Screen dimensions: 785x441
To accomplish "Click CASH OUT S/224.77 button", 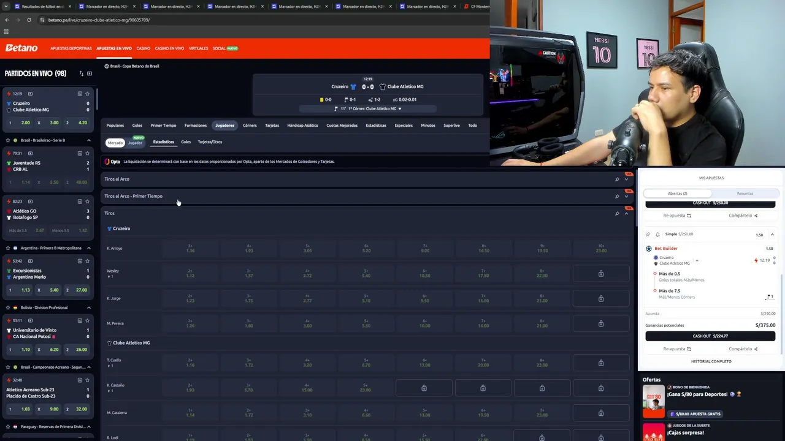I will (710, 336).
